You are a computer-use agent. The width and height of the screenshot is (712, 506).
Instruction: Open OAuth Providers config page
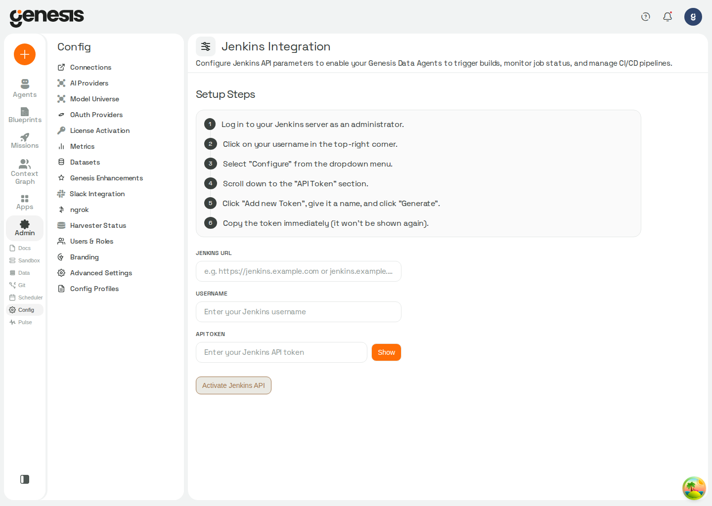point(90,115)
